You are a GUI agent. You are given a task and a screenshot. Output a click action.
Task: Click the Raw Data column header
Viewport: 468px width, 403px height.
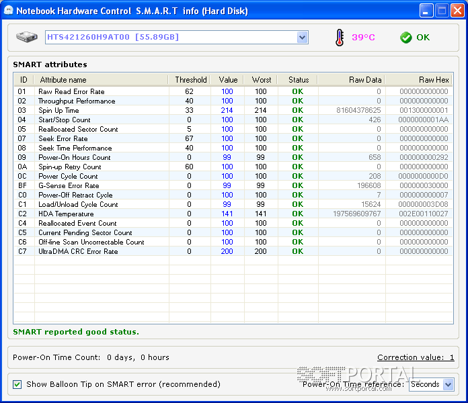tap(352, 80)
